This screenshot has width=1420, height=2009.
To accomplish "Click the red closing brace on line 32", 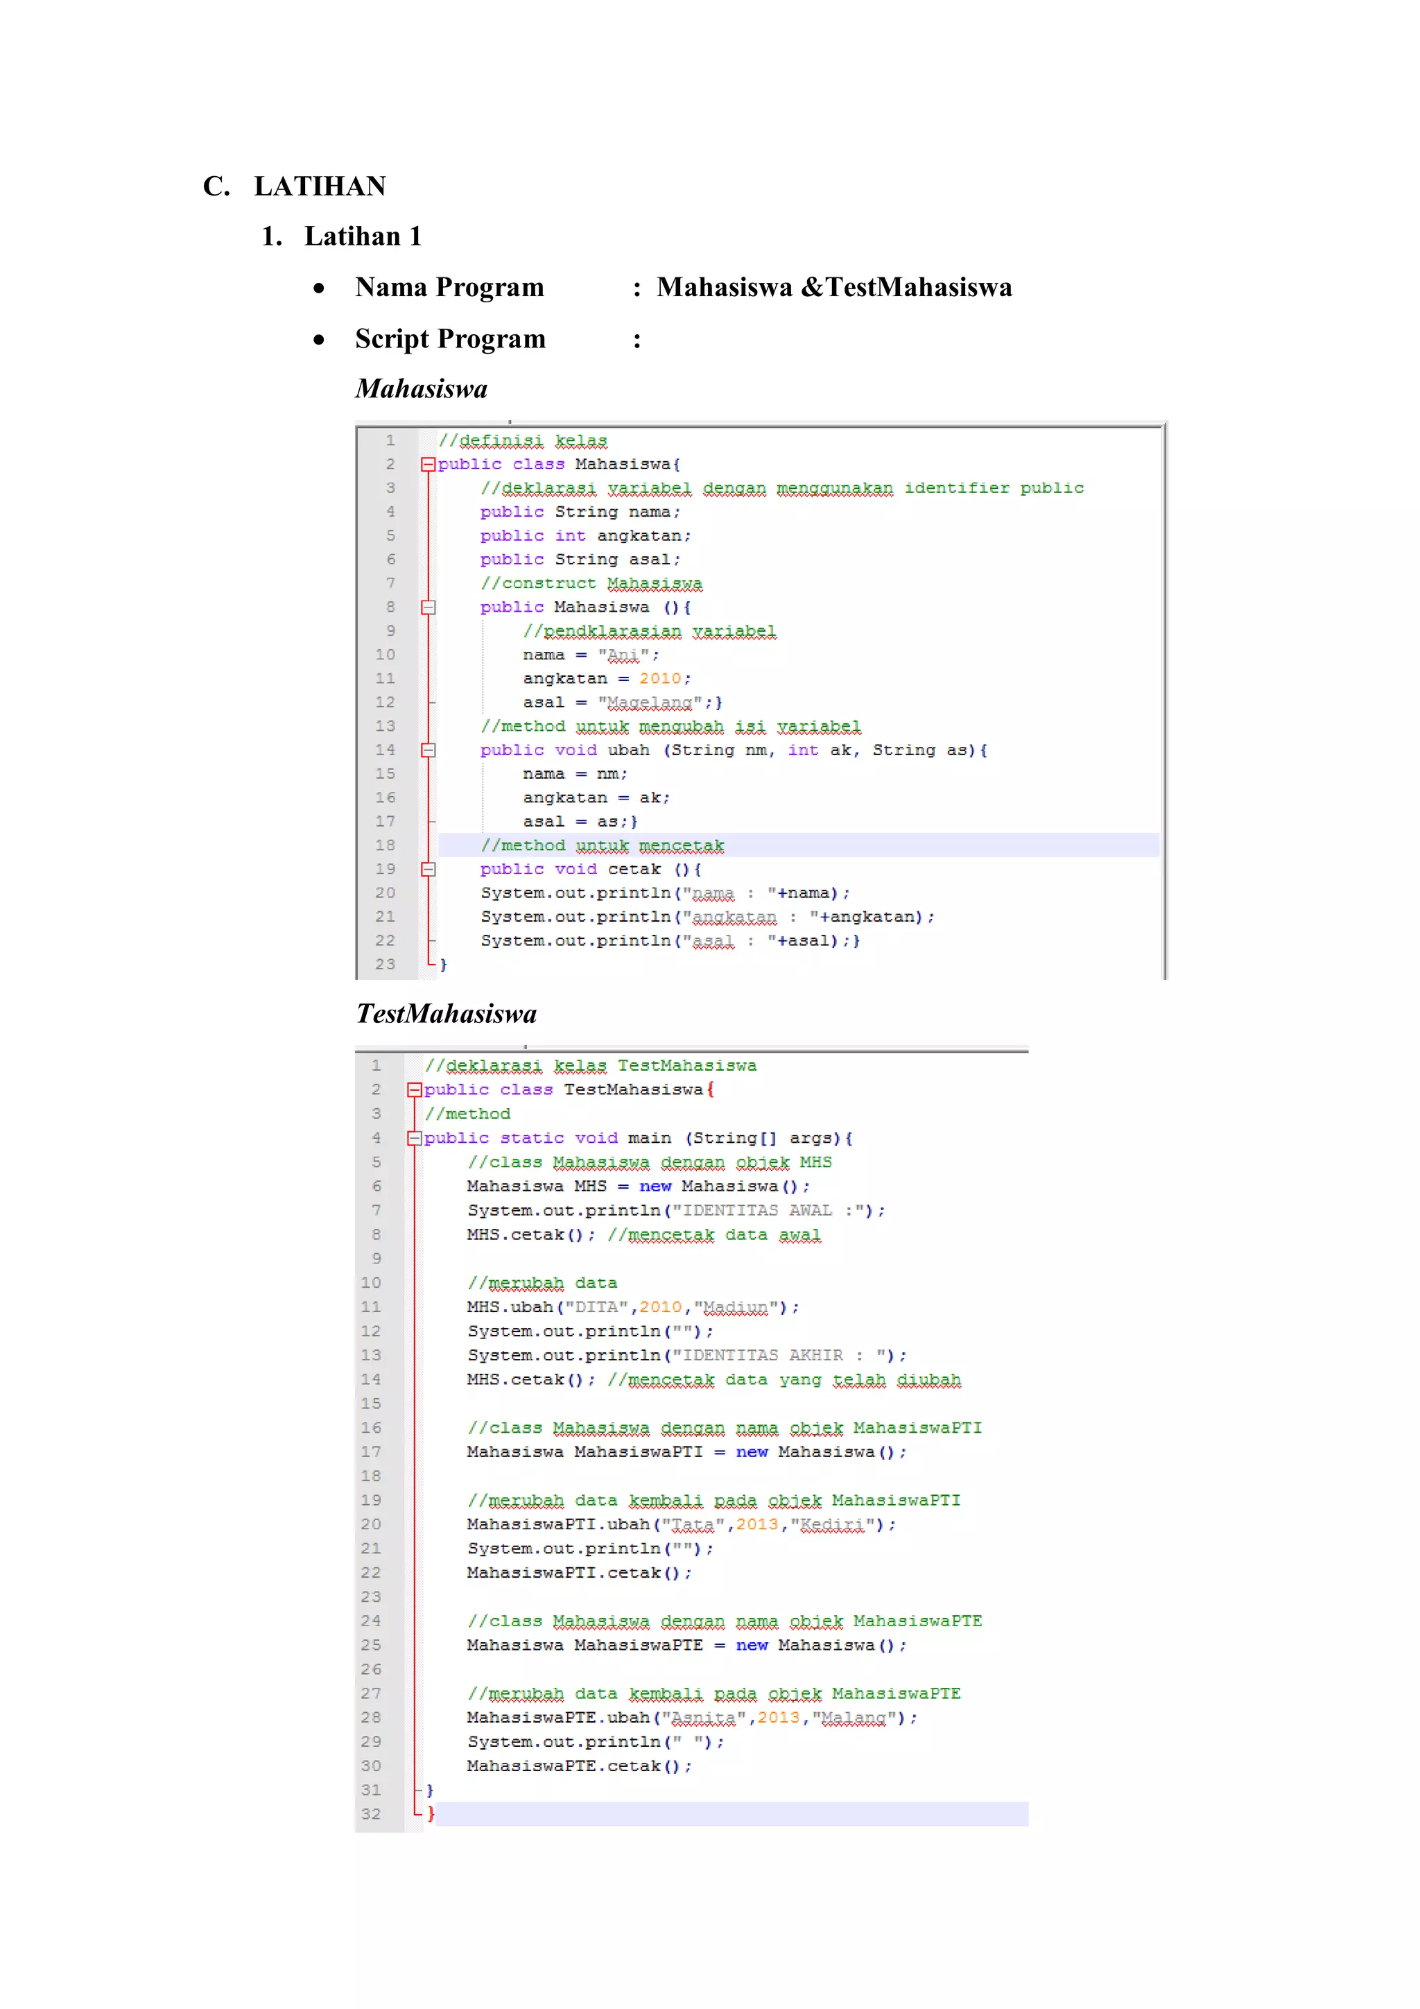I will coord(431,1814).
